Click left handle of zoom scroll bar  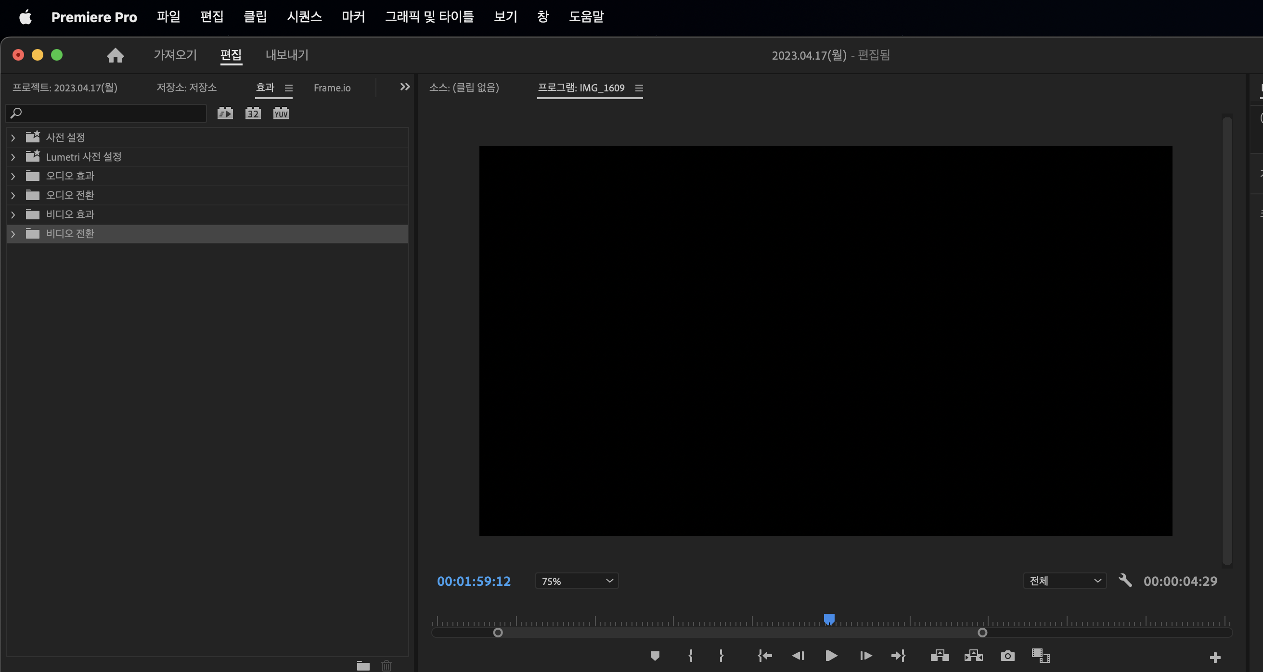coord(498,633)
